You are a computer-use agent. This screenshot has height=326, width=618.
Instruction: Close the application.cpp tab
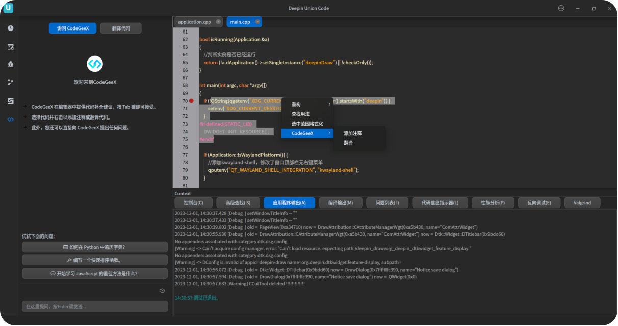(218, 22)
